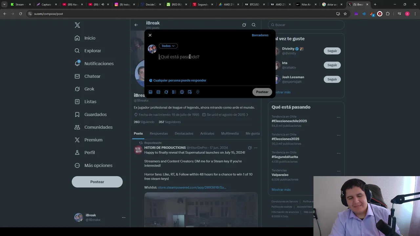
Task: Open Comunidades
Action: pos(94,127)
